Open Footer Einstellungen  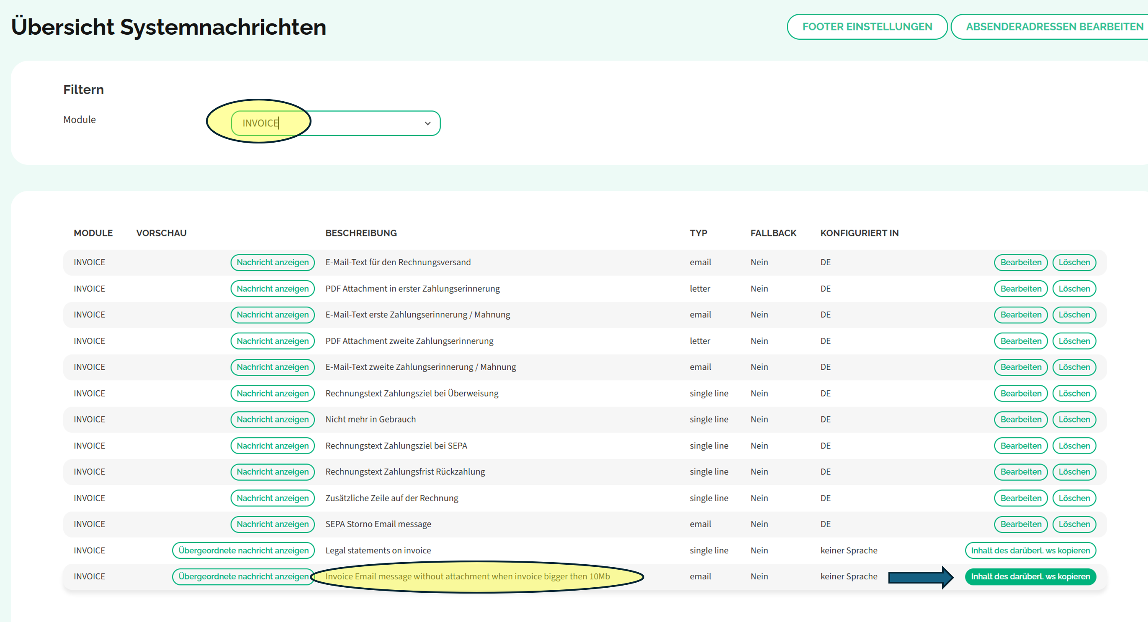pos(866,26)
